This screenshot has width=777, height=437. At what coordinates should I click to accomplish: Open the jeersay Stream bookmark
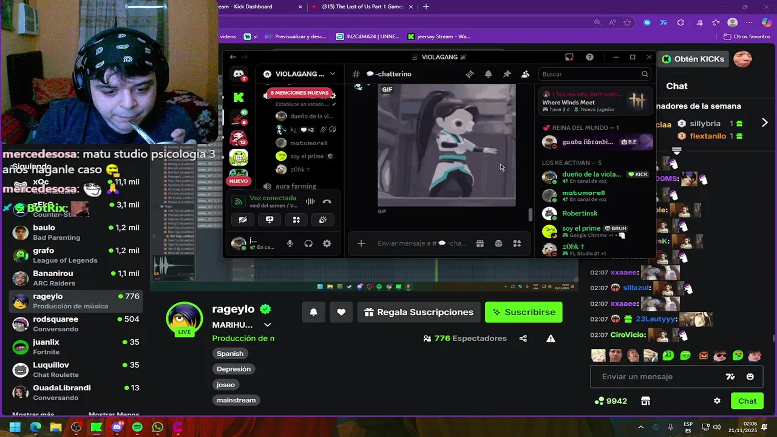439,36
